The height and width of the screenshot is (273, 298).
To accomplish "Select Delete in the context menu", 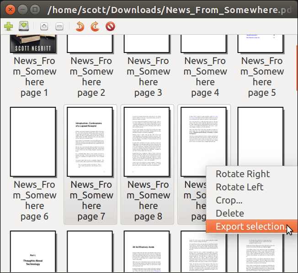I will [229, 213].
